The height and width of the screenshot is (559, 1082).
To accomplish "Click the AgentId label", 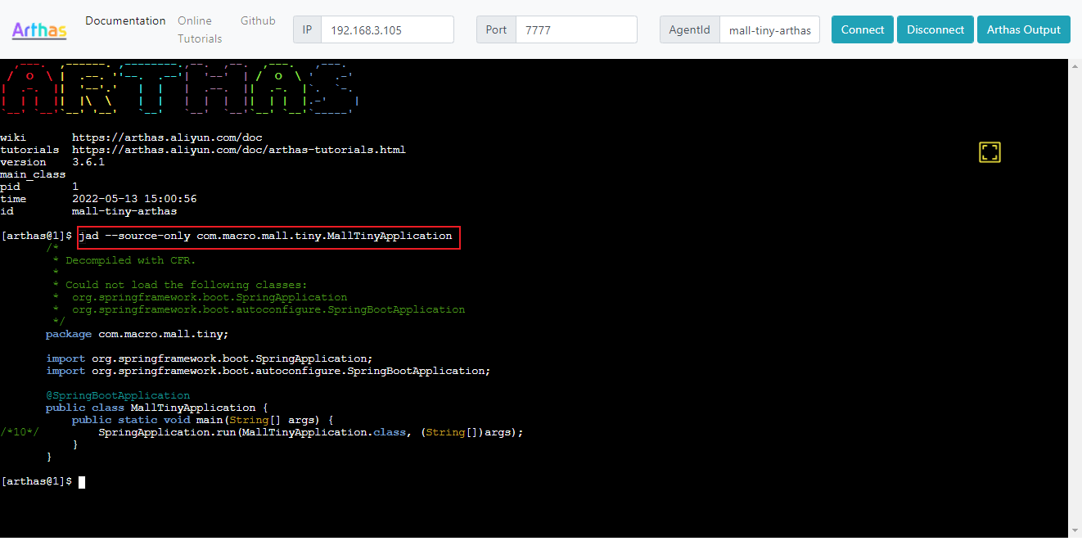I will [689, 29].
